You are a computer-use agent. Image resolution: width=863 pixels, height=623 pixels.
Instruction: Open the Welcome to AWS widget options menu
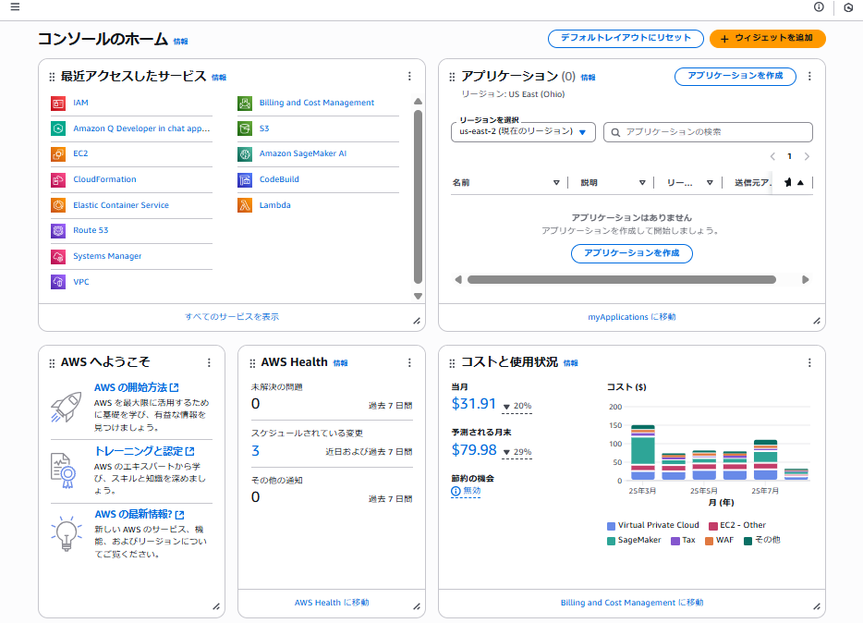209,362
